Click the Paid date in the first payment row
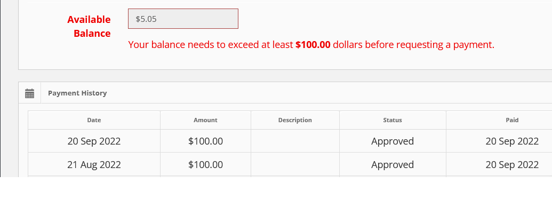Image resolution: width=552 pixels, height=207 pixels. coord(512,141)
